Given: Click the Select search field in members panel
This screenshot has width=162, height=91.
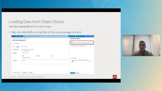Looking at the screenshot, I should pos(82,43).
